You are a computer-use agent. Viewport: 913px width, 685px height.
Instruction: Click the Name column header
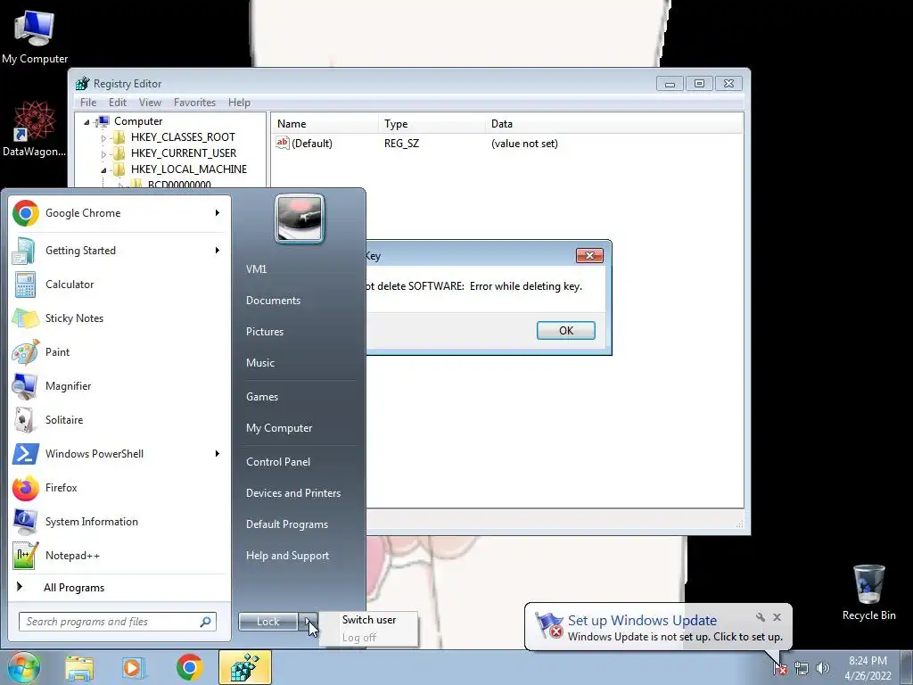pyautogui.click(x=325, y=123)
